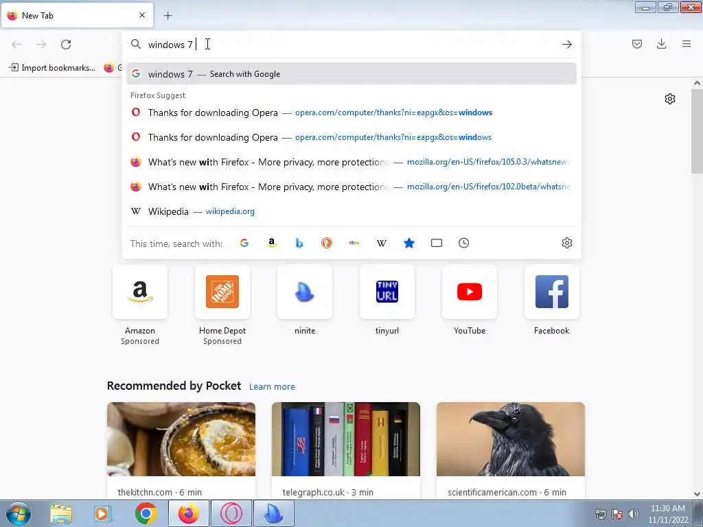Search this time with Google icon
703x527 pixels.
pos(244,243)
